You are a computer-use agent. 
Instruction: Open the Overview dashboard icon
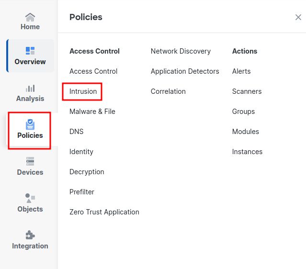click(x=30, y=51)
